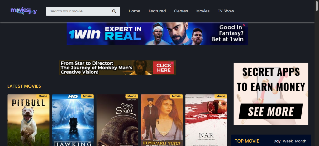
Task: Click the Movie badge on Pitbull
Action: coord(43,96)
